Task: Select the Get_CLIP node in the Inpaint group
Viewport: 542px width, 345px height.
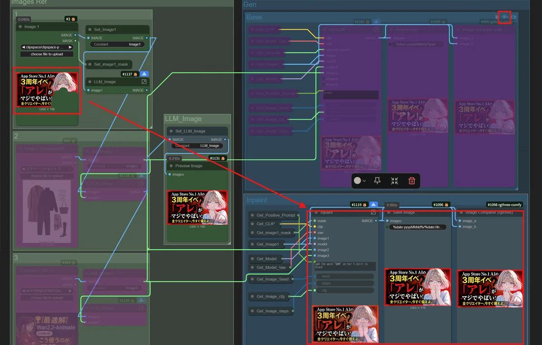Action: tap(265, 224)
